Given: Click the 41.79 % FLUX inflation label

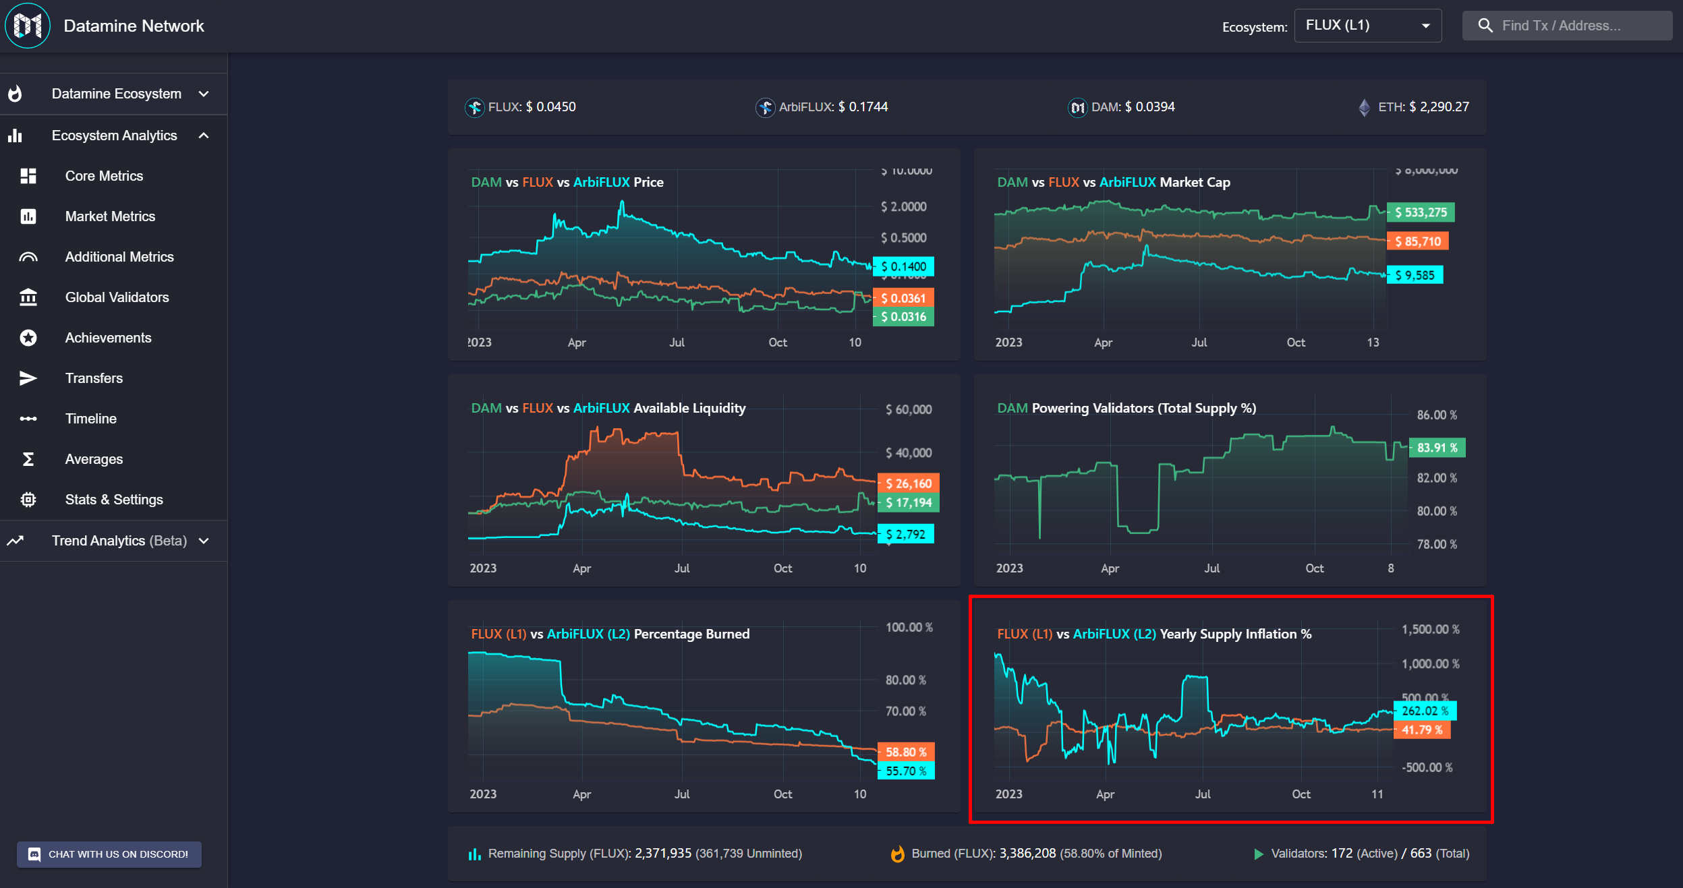Looking at the screenshot, I should [1422, 730].
